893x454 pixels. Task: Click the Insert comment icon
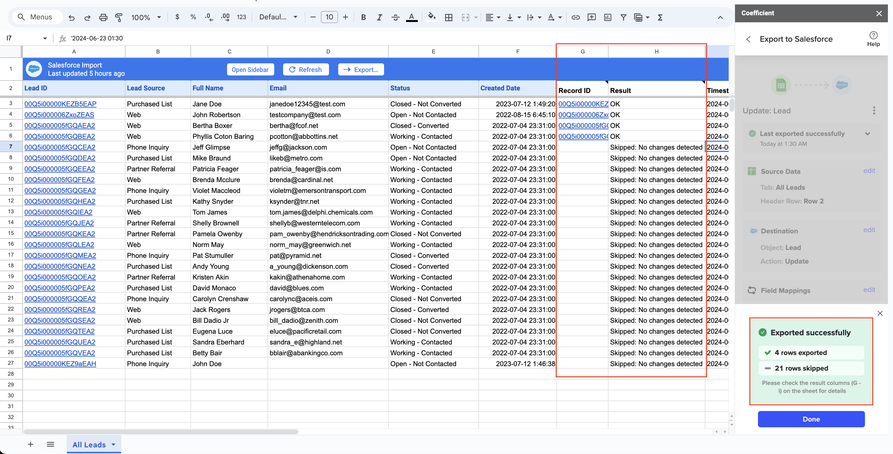coord(591,17)
